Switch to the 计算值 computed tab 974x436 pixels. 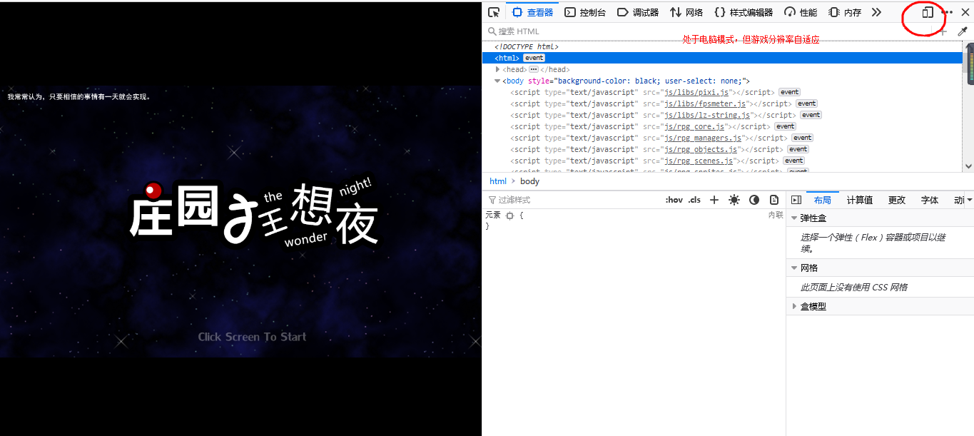[x=860, y=200]
